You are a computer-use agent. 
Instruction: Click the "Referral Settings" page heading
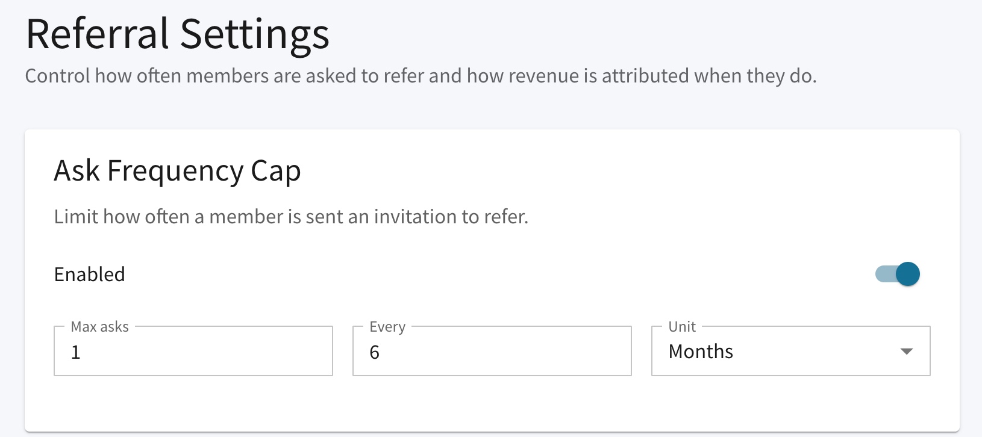(178, 34)
